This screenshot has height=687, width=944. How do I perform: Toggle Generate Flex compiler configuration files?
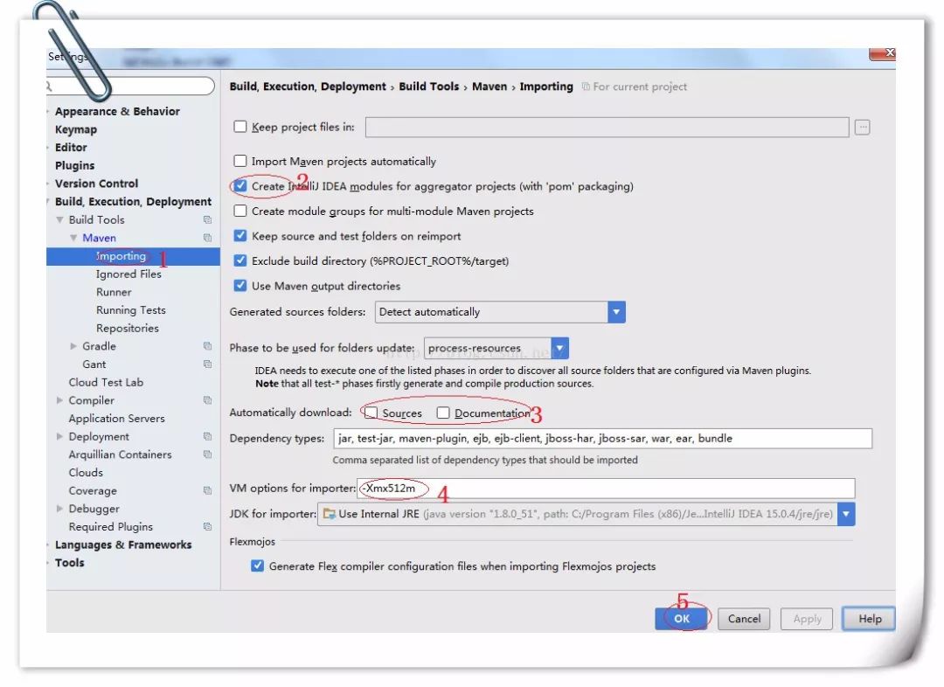click(257, 566)
